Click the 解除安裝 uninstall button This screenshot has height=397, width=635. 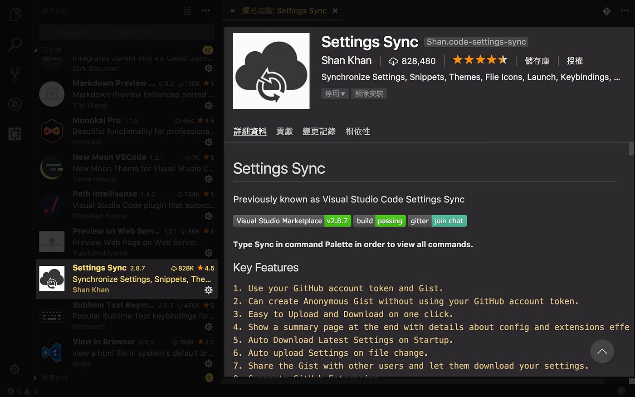coord(369,93)
